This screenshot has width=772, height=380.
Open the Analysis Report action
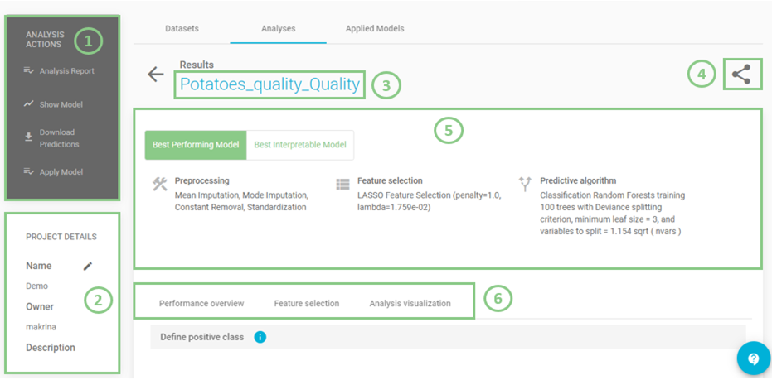(67, 71)
